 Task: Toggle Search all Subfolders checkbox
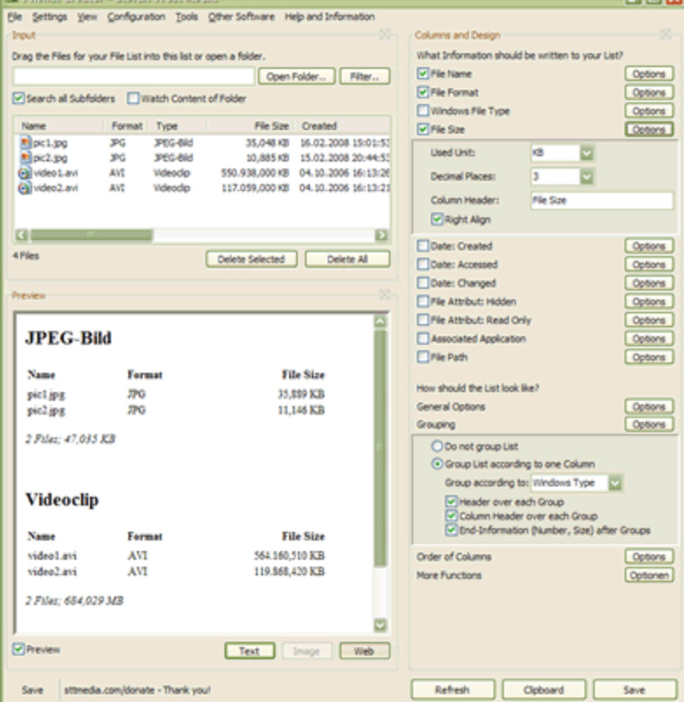pos(18,98)
